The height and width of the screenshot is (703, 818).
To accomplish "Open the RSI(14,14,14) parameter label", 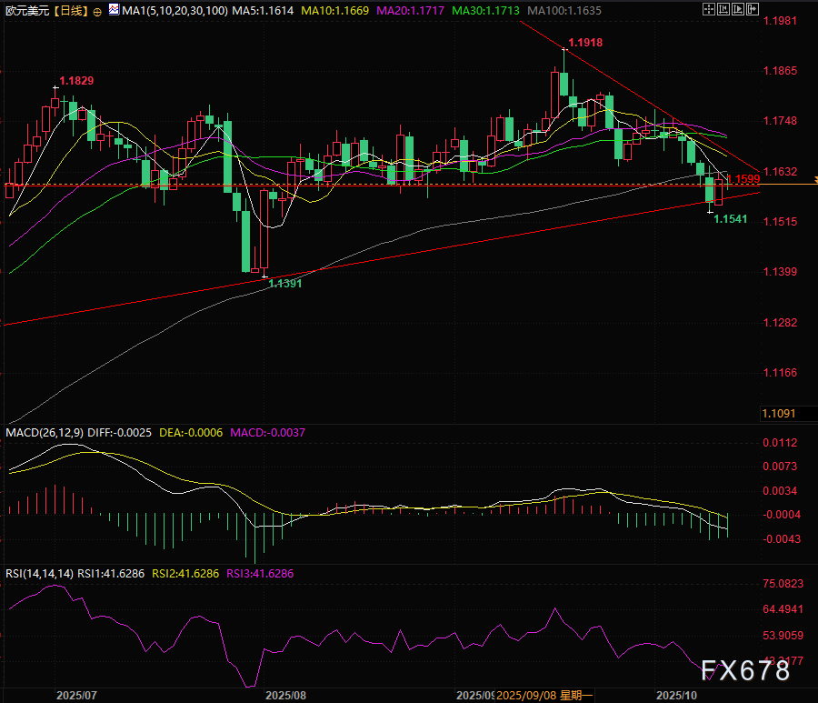I will point(40,573).
